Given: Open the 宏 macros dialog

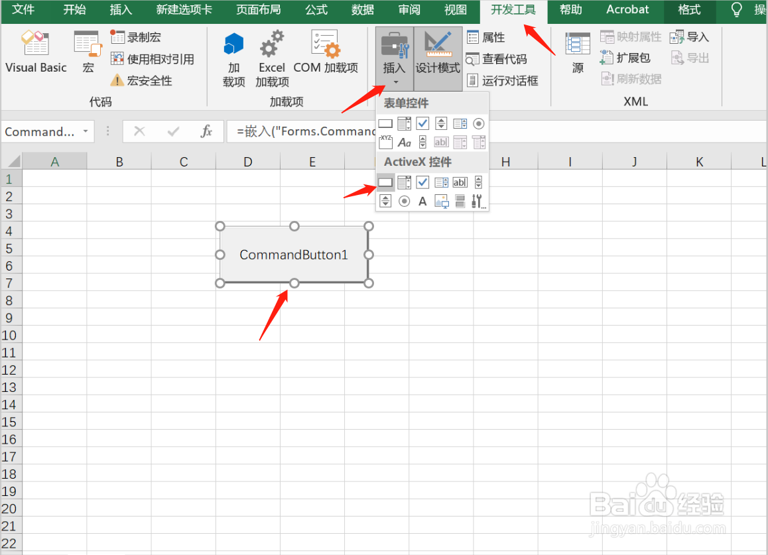Looking at the screenshot, I should coord(88,52).
